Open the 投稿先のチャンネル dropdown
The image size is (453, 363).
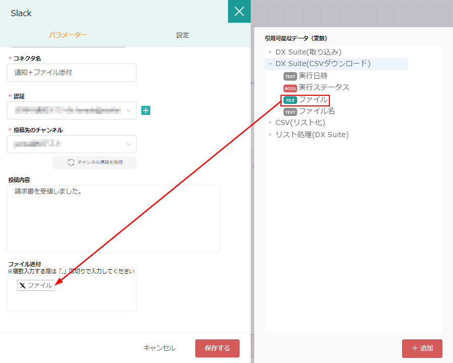[x=72, y=144]
